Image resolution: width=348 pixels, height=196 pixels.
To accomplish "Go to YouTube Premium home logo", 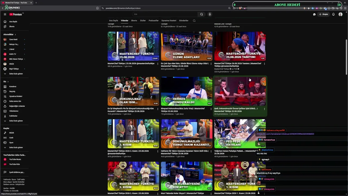I will point(16,14).
